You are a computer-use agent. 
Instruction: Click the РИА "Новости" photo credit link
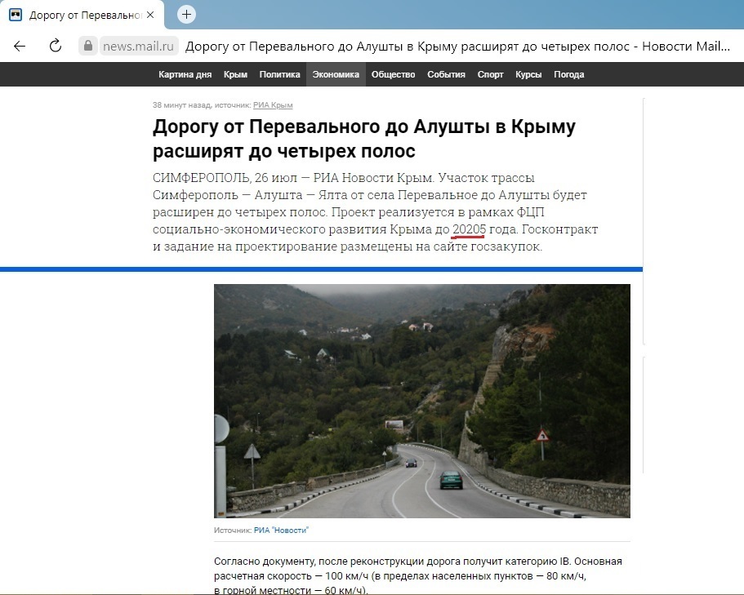[281, 531]
